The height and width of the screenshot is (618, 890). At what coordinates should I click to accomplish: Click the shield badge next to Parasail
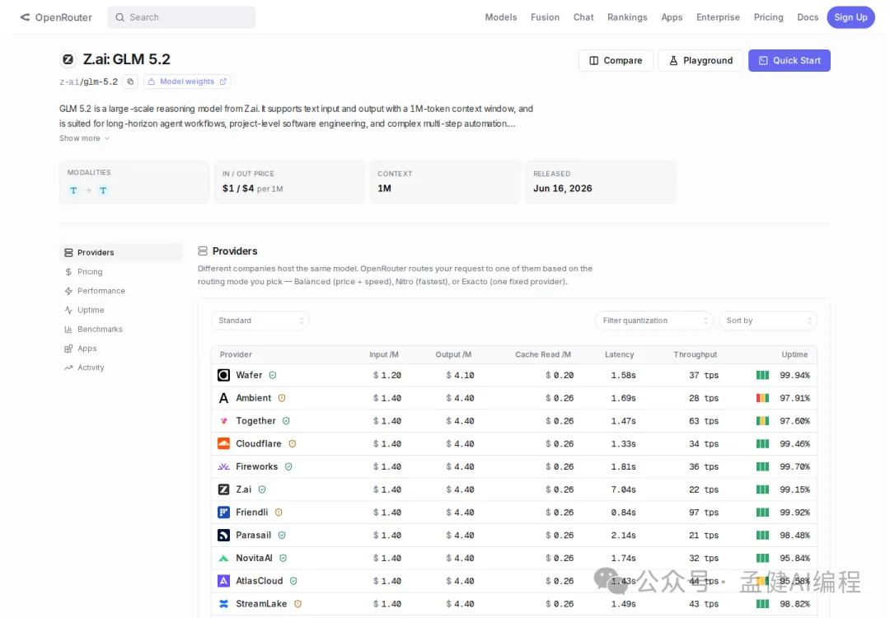click(282, 535)
